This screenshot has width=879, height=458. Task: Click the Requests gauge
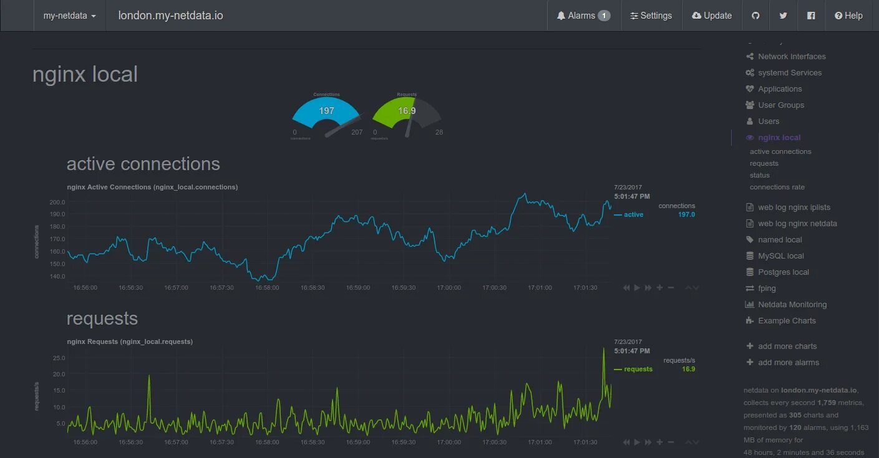(x=407, y=115)
